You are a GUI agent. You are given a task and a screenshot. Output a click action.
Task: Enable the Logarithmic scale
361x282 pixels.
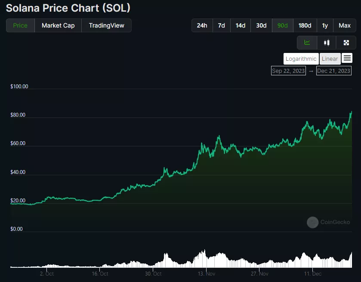point(301,59)
